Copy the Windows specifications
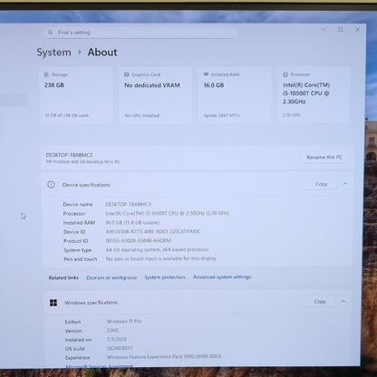The width and height of the screenshot is (377, 377). coord(320,302)
